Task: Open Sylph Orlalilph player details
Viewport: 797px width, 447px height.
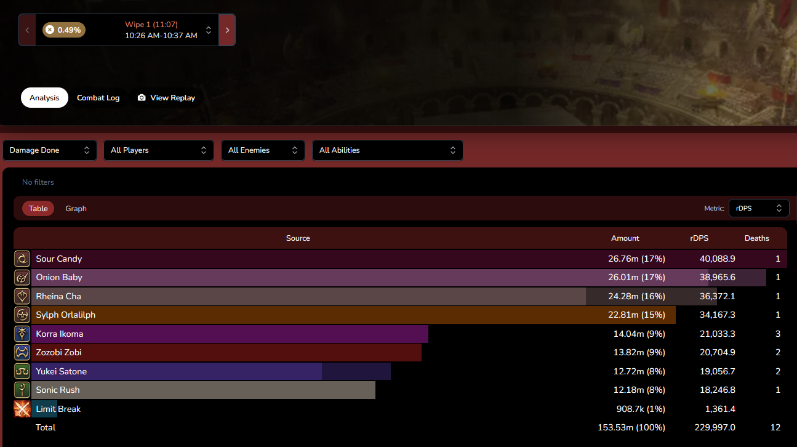Action: click(66, 315)
